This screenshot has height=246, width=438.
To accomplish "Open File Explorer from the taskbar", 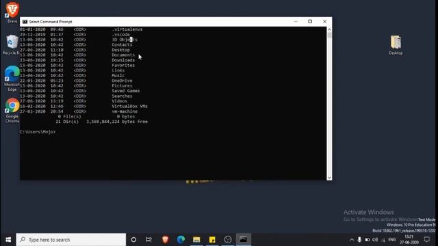I will (x=196, y=240).
